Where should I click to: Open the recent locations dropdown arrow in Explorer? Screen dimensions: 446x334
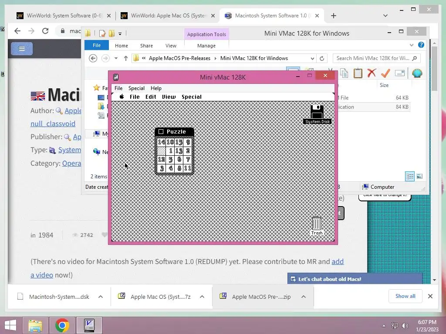click(x=116, y=58)
